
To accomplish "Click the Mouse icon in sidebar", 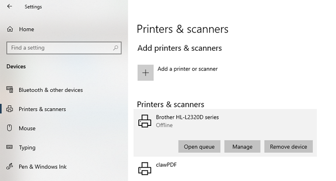I will (10, 128).
